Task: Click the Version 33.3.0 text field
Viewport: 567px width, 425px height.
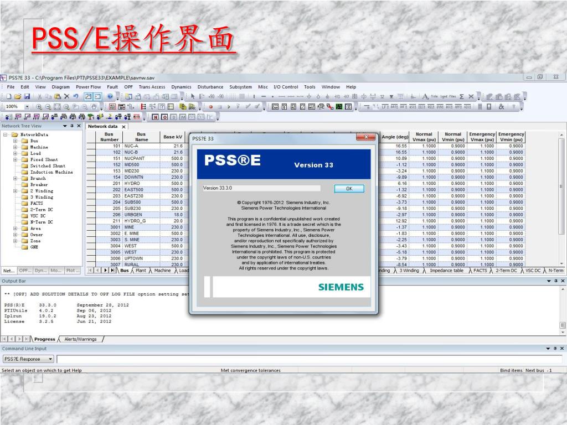Action: 261,188
